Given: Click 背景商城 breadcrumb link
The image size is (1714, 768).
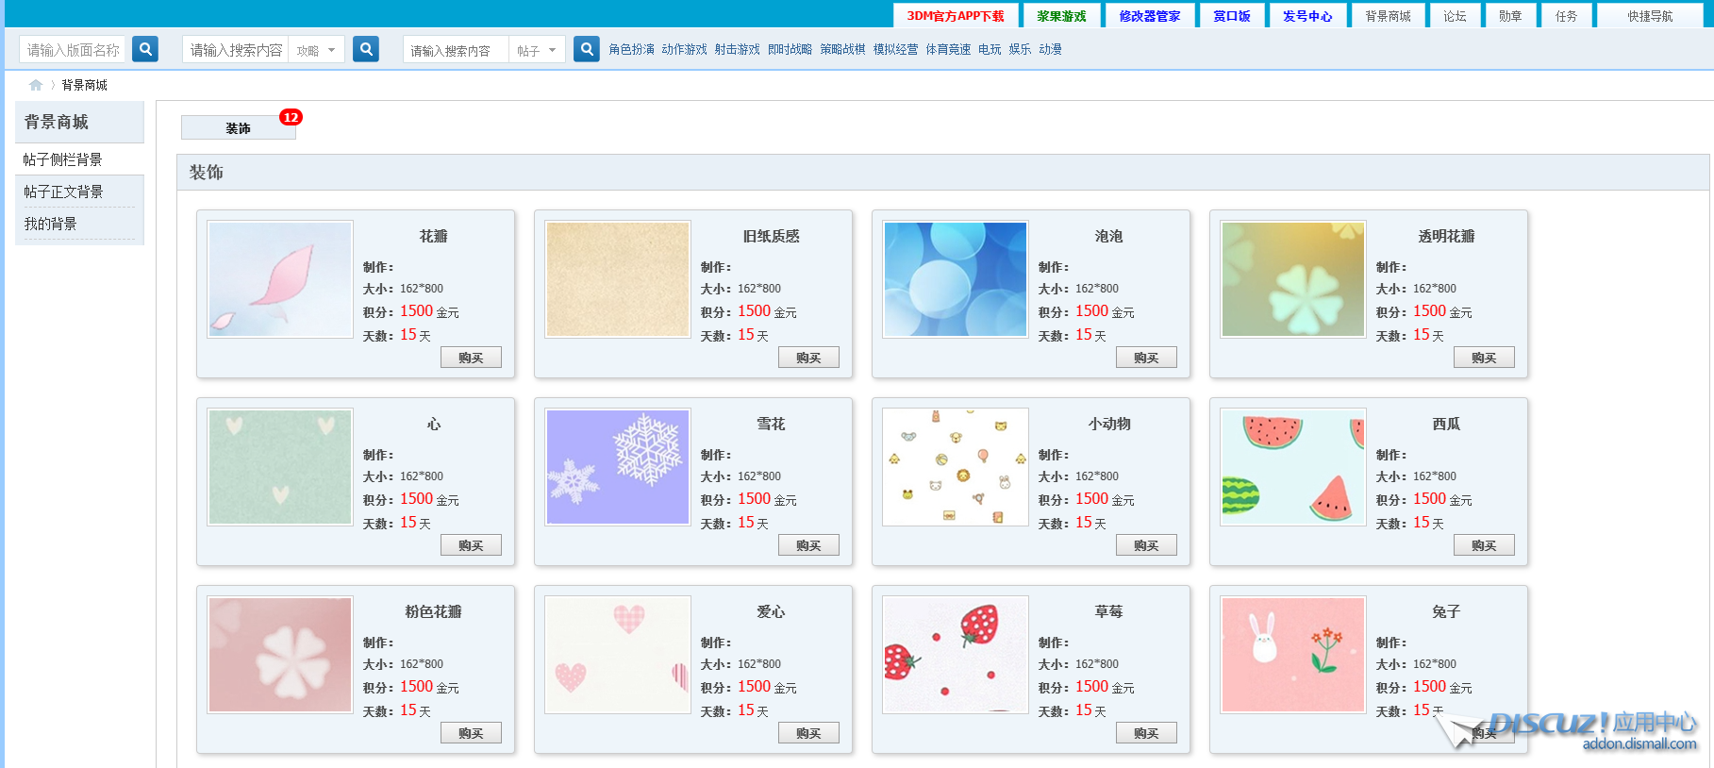Looking at the screenshot, I should [x=85, y=85].
